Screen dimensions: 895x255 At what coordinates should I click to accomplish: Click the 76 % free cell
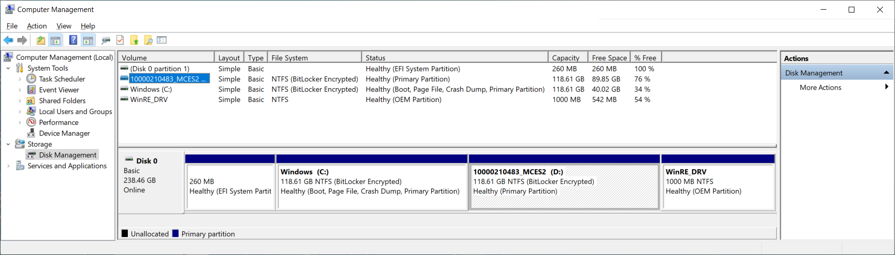click(642, 79)
